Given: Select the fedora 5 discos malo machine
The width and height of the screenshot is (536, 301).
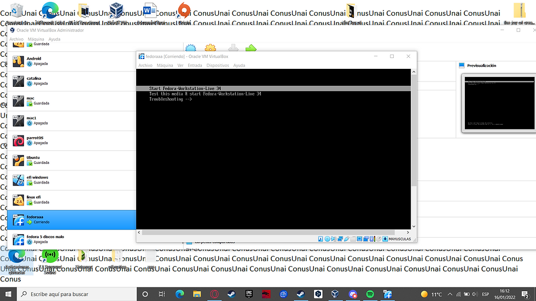Looking at the screenshot, I should click(x=72, y=240).
